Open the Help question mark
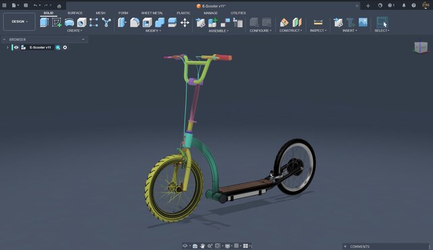 pos(413,5)
